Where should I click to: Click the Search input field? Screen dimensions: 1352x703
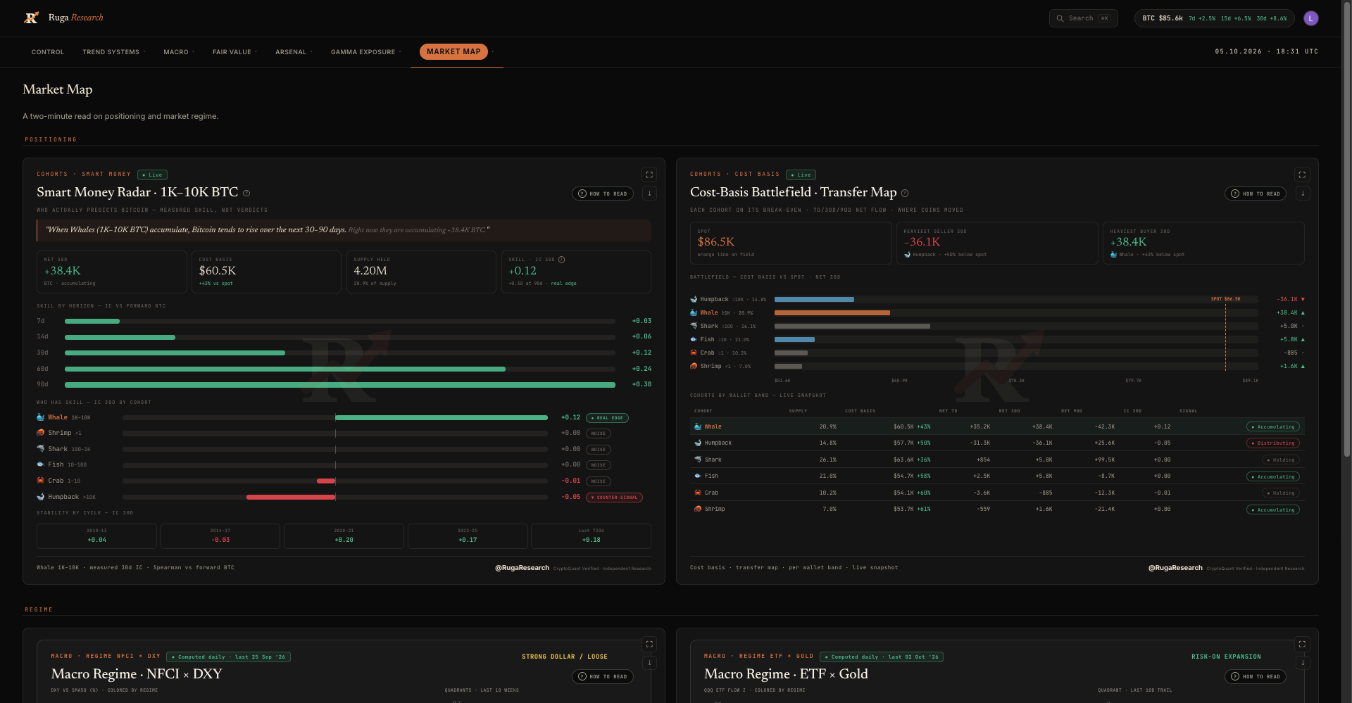click(x=1083, y=18)
